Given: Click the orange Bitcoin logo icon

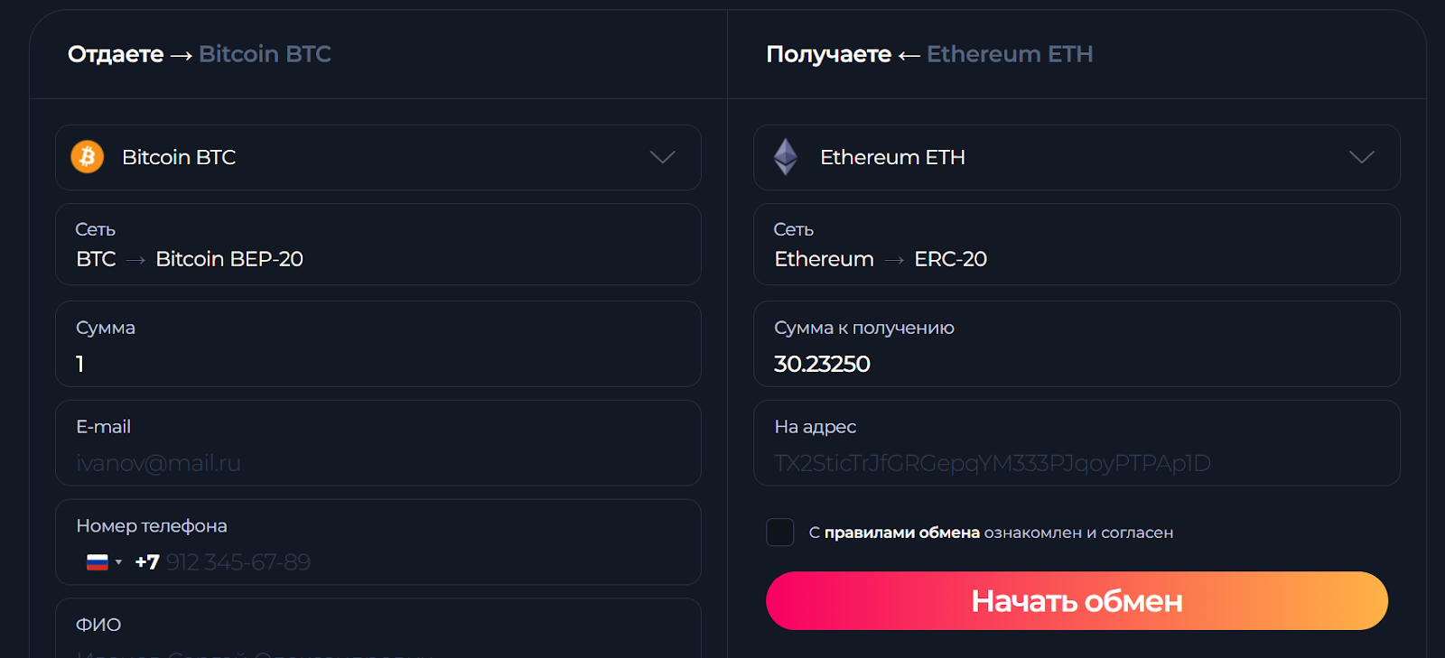Looking at the screenshot, I should click(x=88, y=157).
